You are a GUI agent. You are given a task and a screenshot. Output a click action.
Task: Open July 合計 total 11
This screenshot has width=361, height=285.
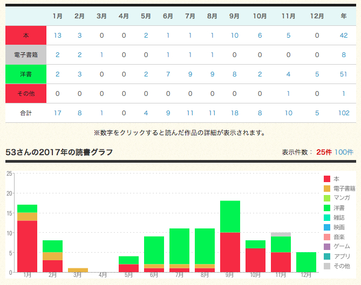coord(190,113)
